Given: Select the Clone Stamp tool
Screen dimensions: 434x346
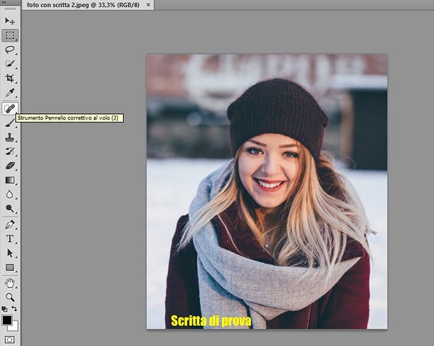Looking at the screenshot, I should [10, 137].
